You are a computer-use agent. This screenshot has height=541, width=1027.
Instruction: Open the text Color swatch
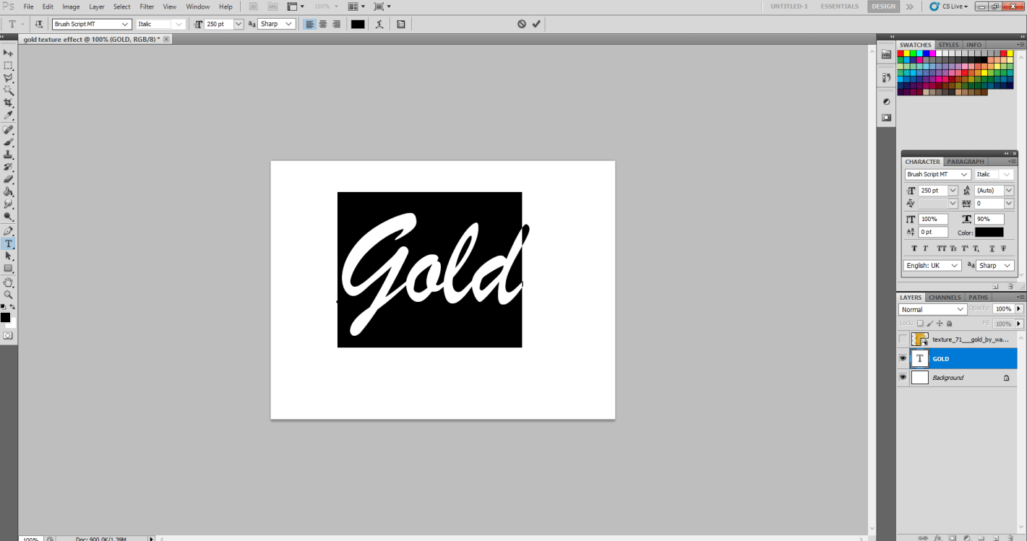(989, 233)
